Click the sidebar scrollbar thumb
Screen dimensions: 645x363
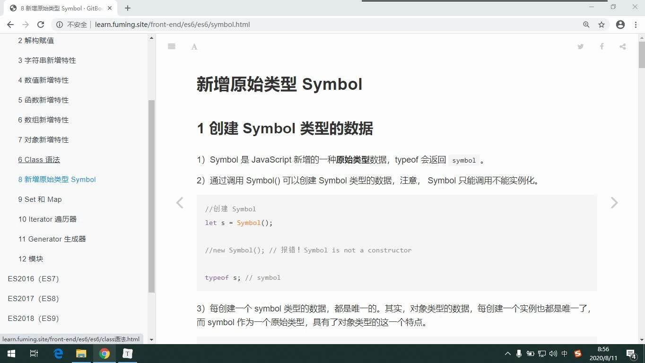[x=152, y=196]
